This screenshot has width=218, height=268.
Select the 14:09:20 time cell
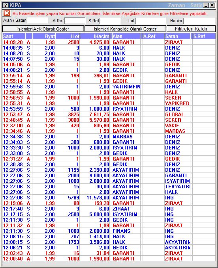tap(13, 42)
